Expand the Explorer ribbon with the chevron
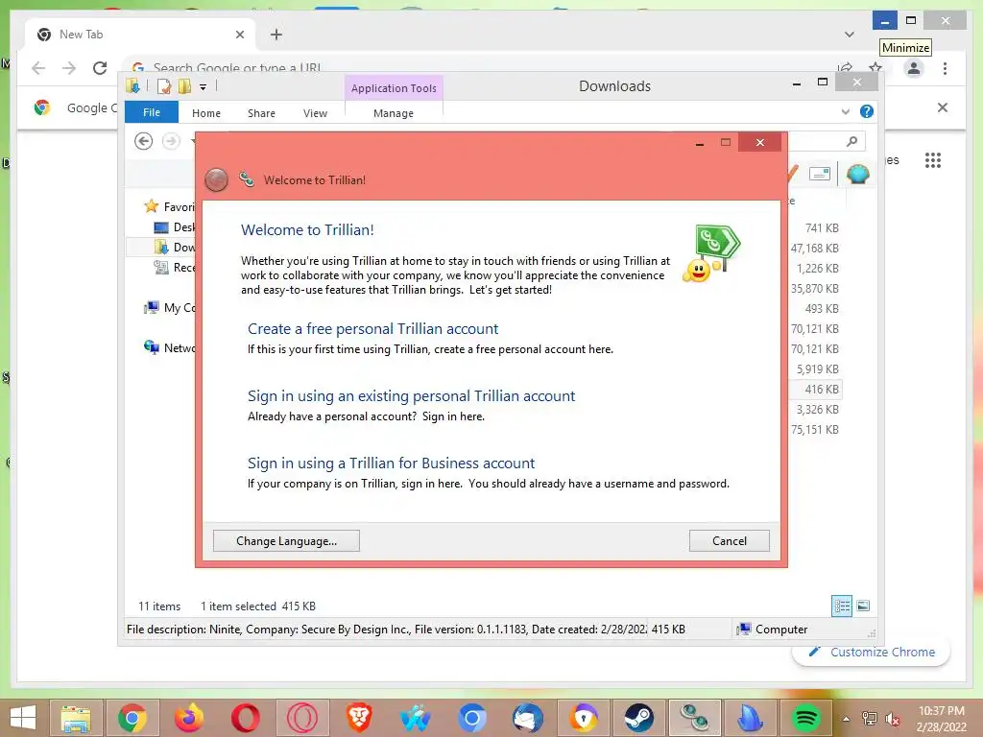The height and width of the screenshot is (737, 983). (846, 111)
